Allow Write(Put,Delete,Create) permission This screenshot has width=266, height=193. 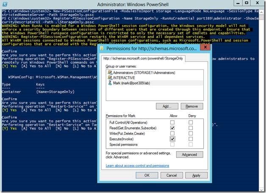pos(172,133)
